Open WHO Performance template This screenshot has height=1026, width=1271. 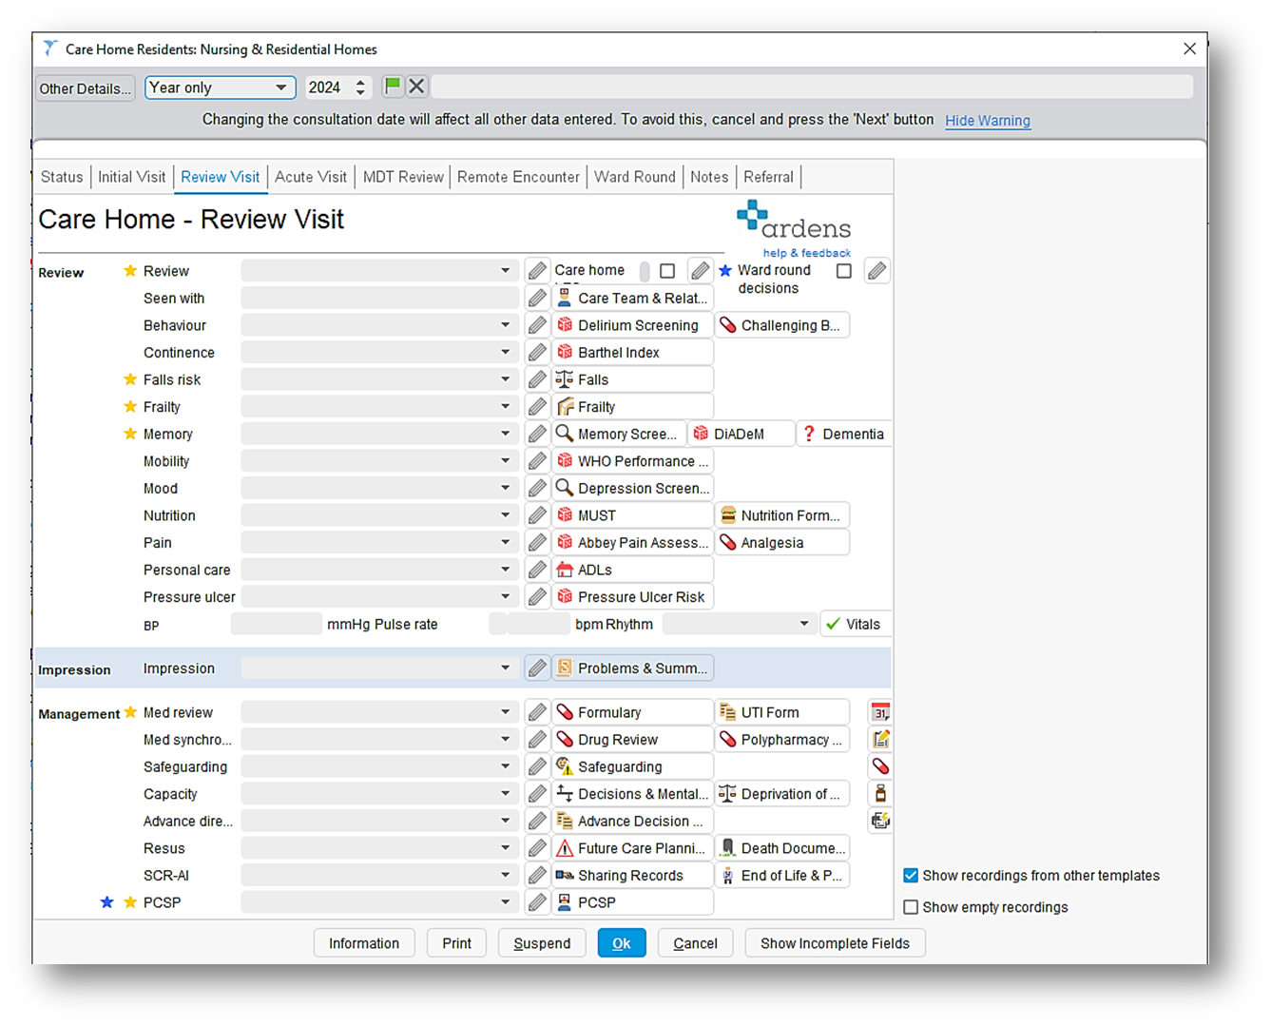(x=632, y=461)
